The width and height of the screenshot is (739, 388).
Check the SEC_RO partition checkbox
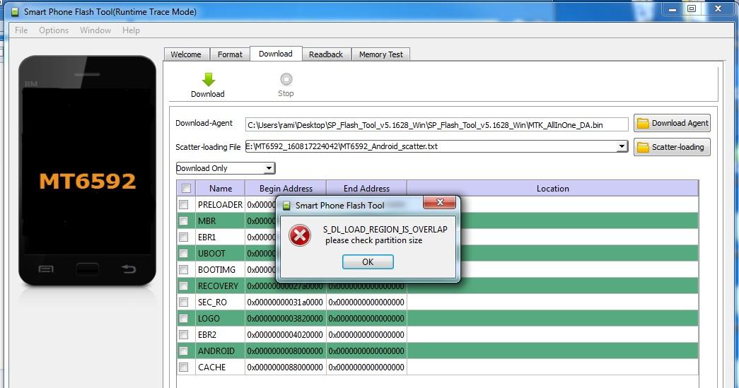[183, 302]
